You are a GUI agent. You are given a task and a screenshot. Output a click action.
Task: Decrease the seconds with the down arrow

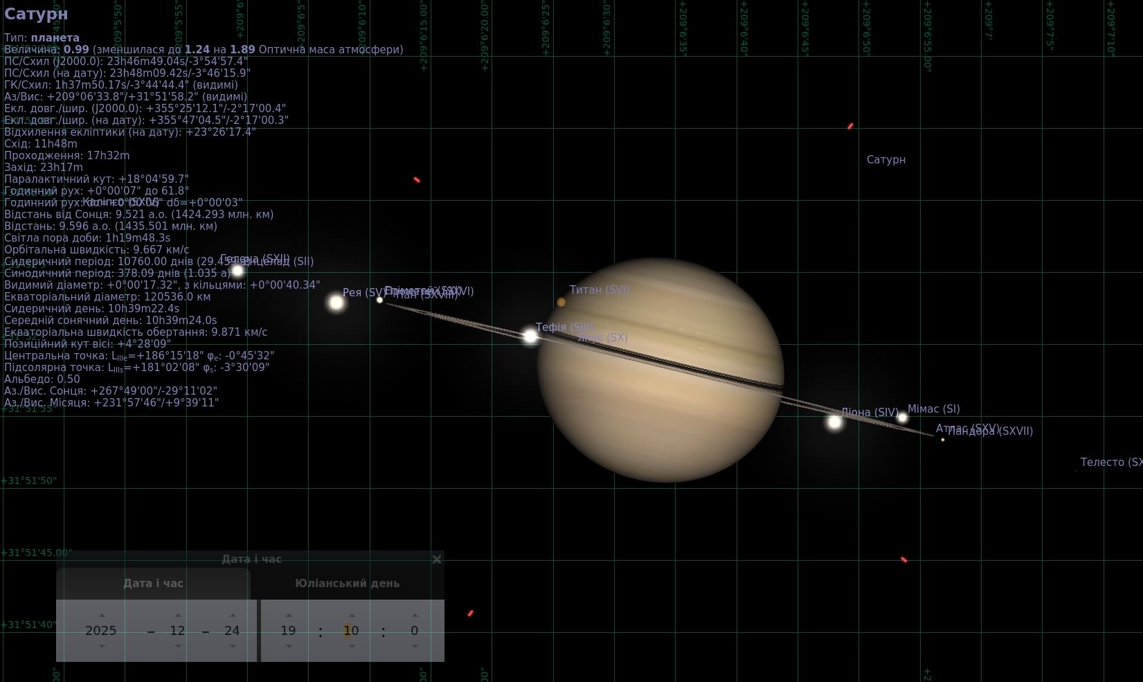[415, 646]
